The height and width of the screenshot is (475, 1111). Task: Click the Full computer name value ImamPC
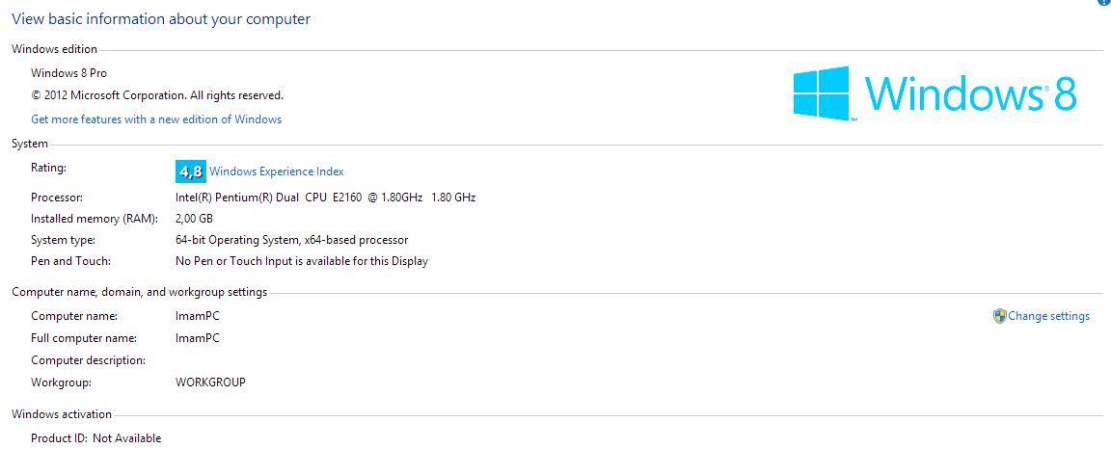[x=197, y=338]
